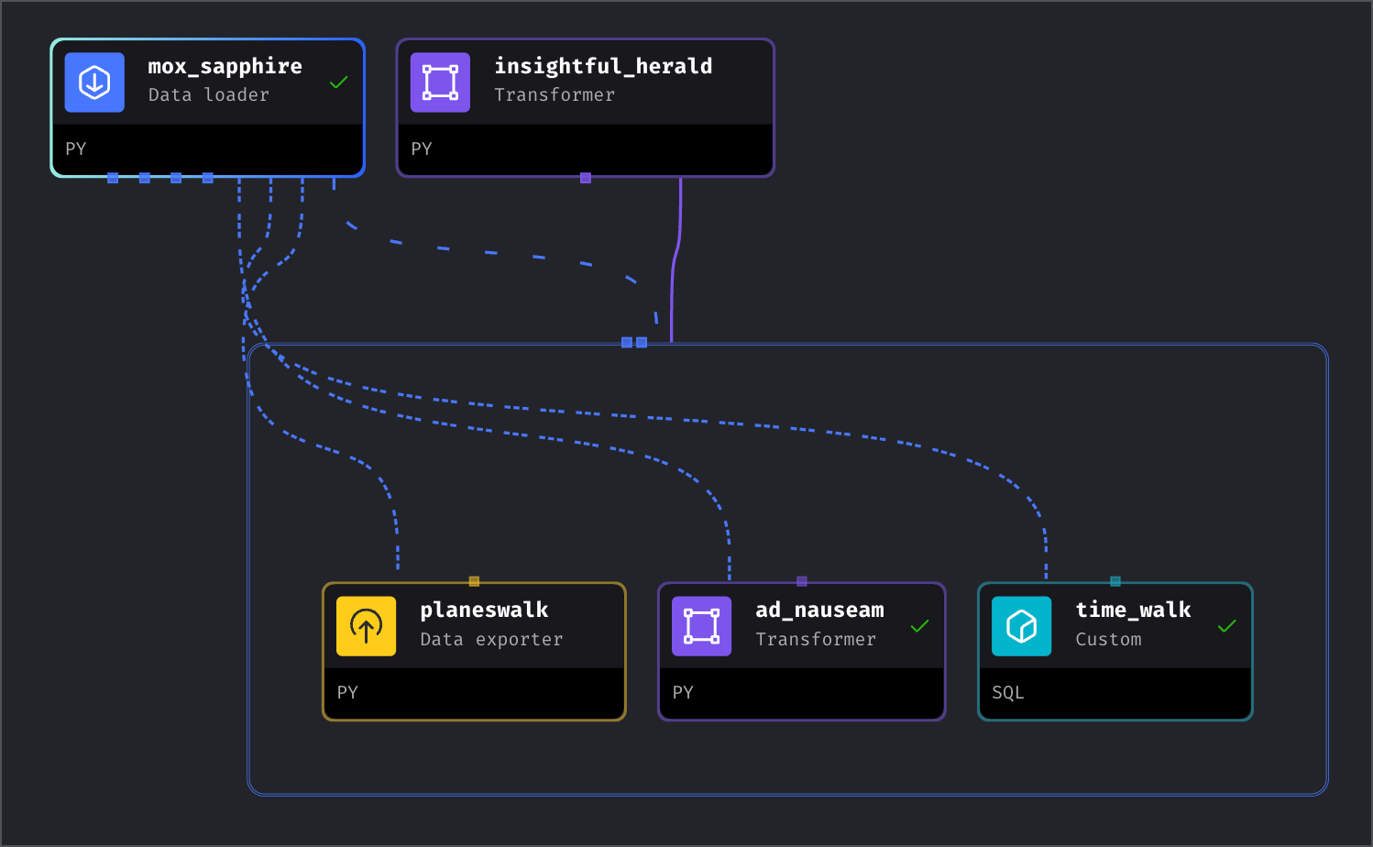This screenshot has height=847, width=1373.
Task: Click the planeswalk data exporter upload icon
Action: [366, 626]
